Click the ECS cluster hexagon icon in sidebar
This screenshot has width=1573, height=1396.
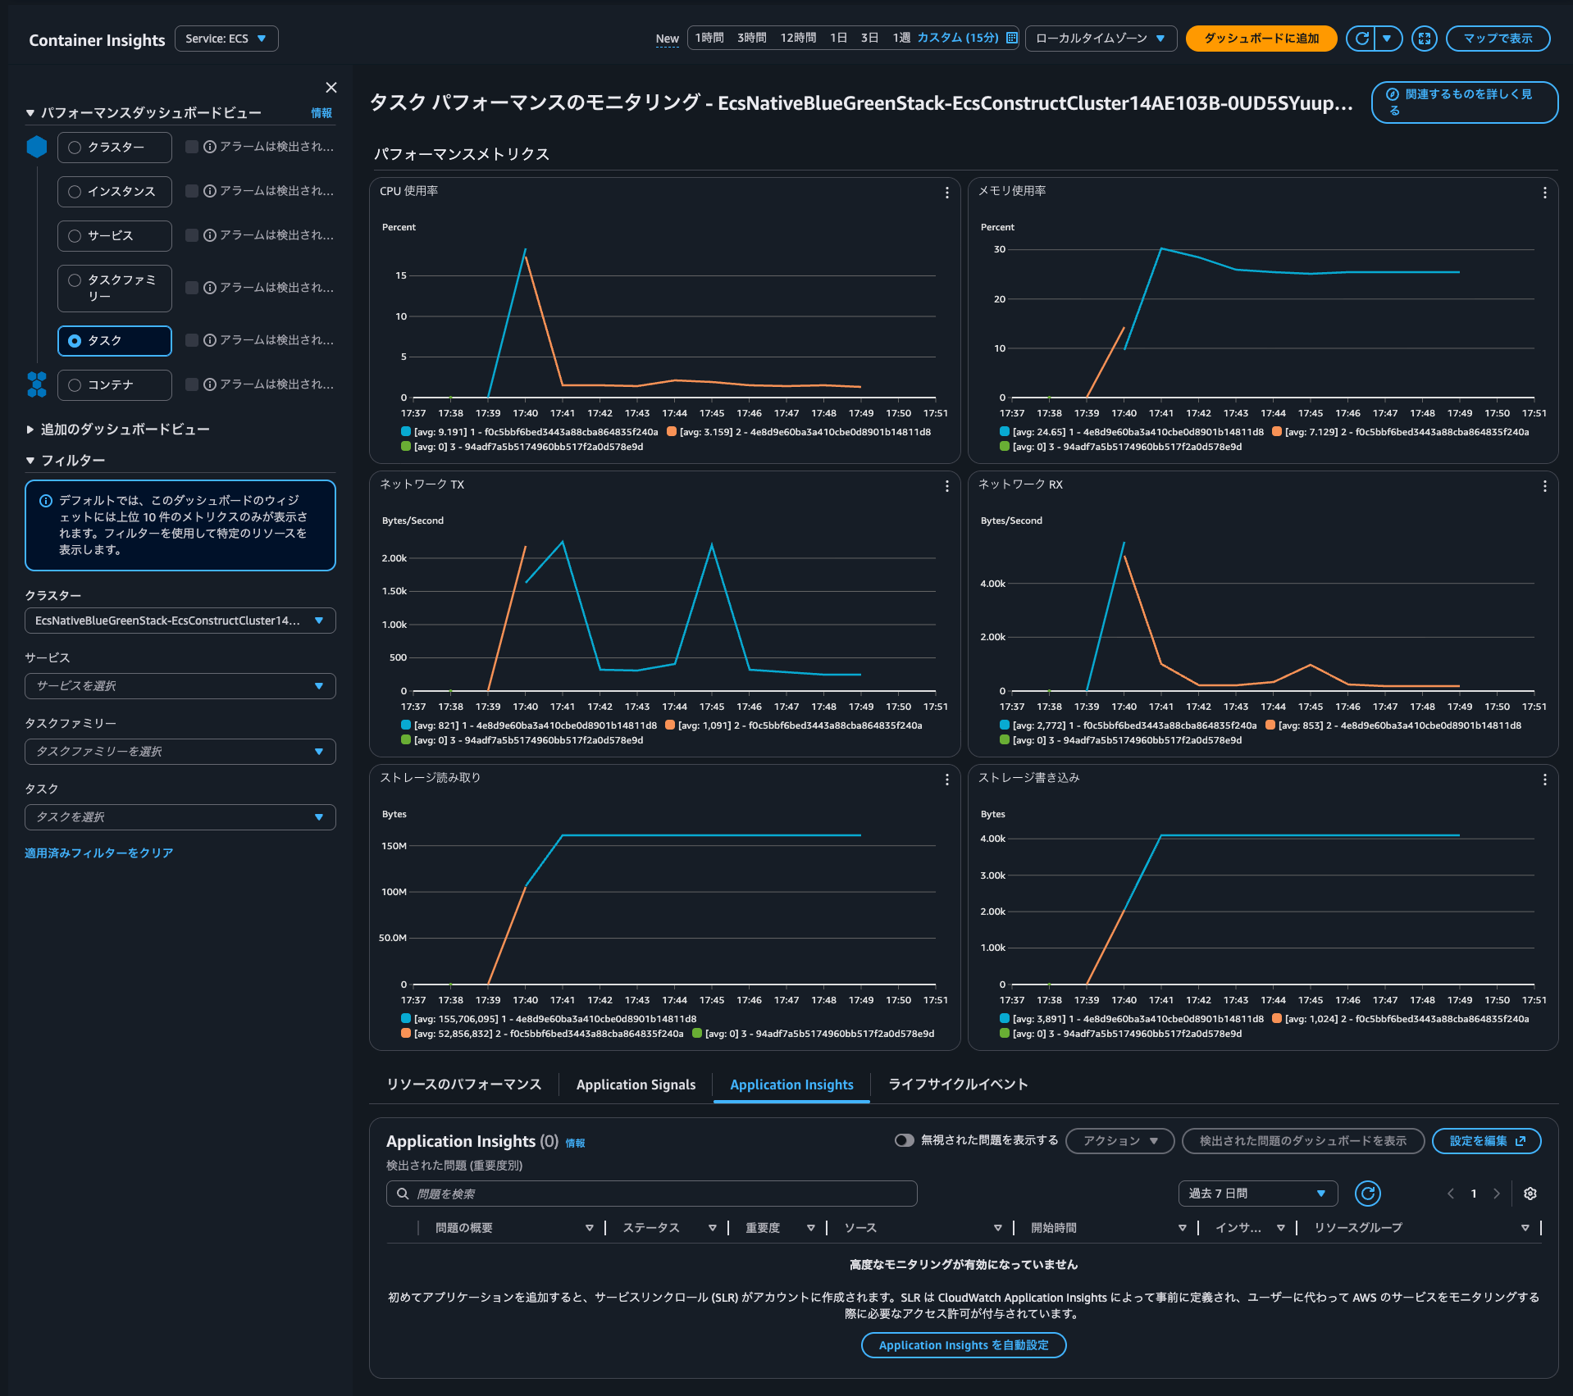35,148
